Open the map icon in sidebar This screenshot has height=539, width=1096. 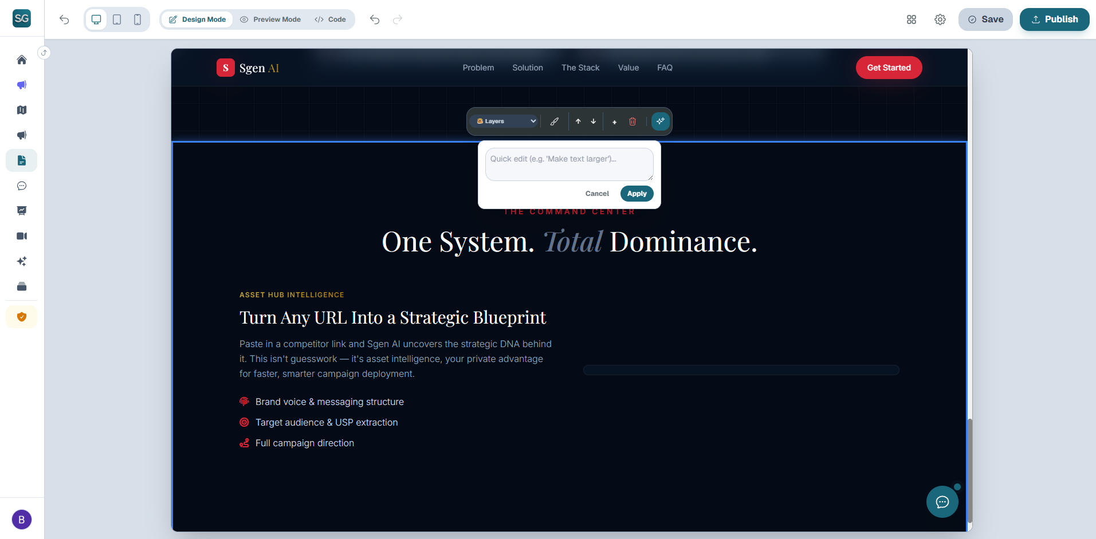[22, 110]
